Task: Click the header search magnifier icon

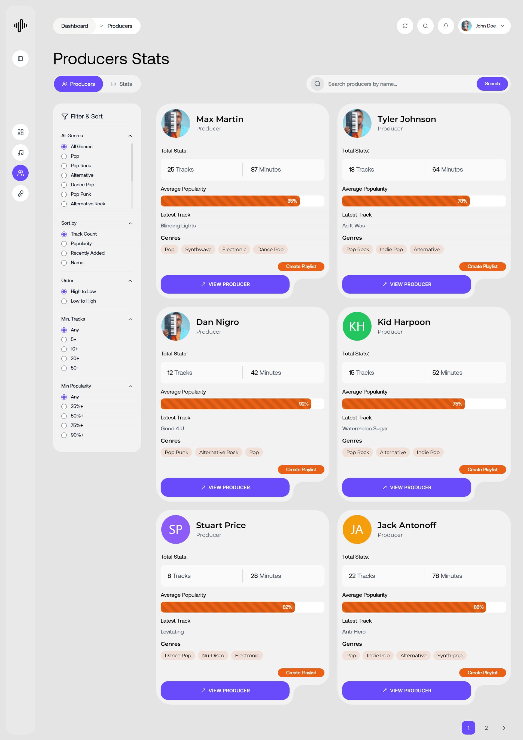Action: tap(425, 26)
